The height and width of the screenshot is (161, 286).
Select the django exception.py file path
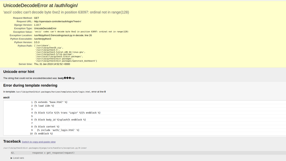[x=41, y=148]
